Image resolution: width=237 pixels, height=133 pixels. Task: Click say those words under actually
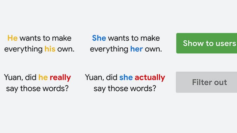[x=125, y=89]
